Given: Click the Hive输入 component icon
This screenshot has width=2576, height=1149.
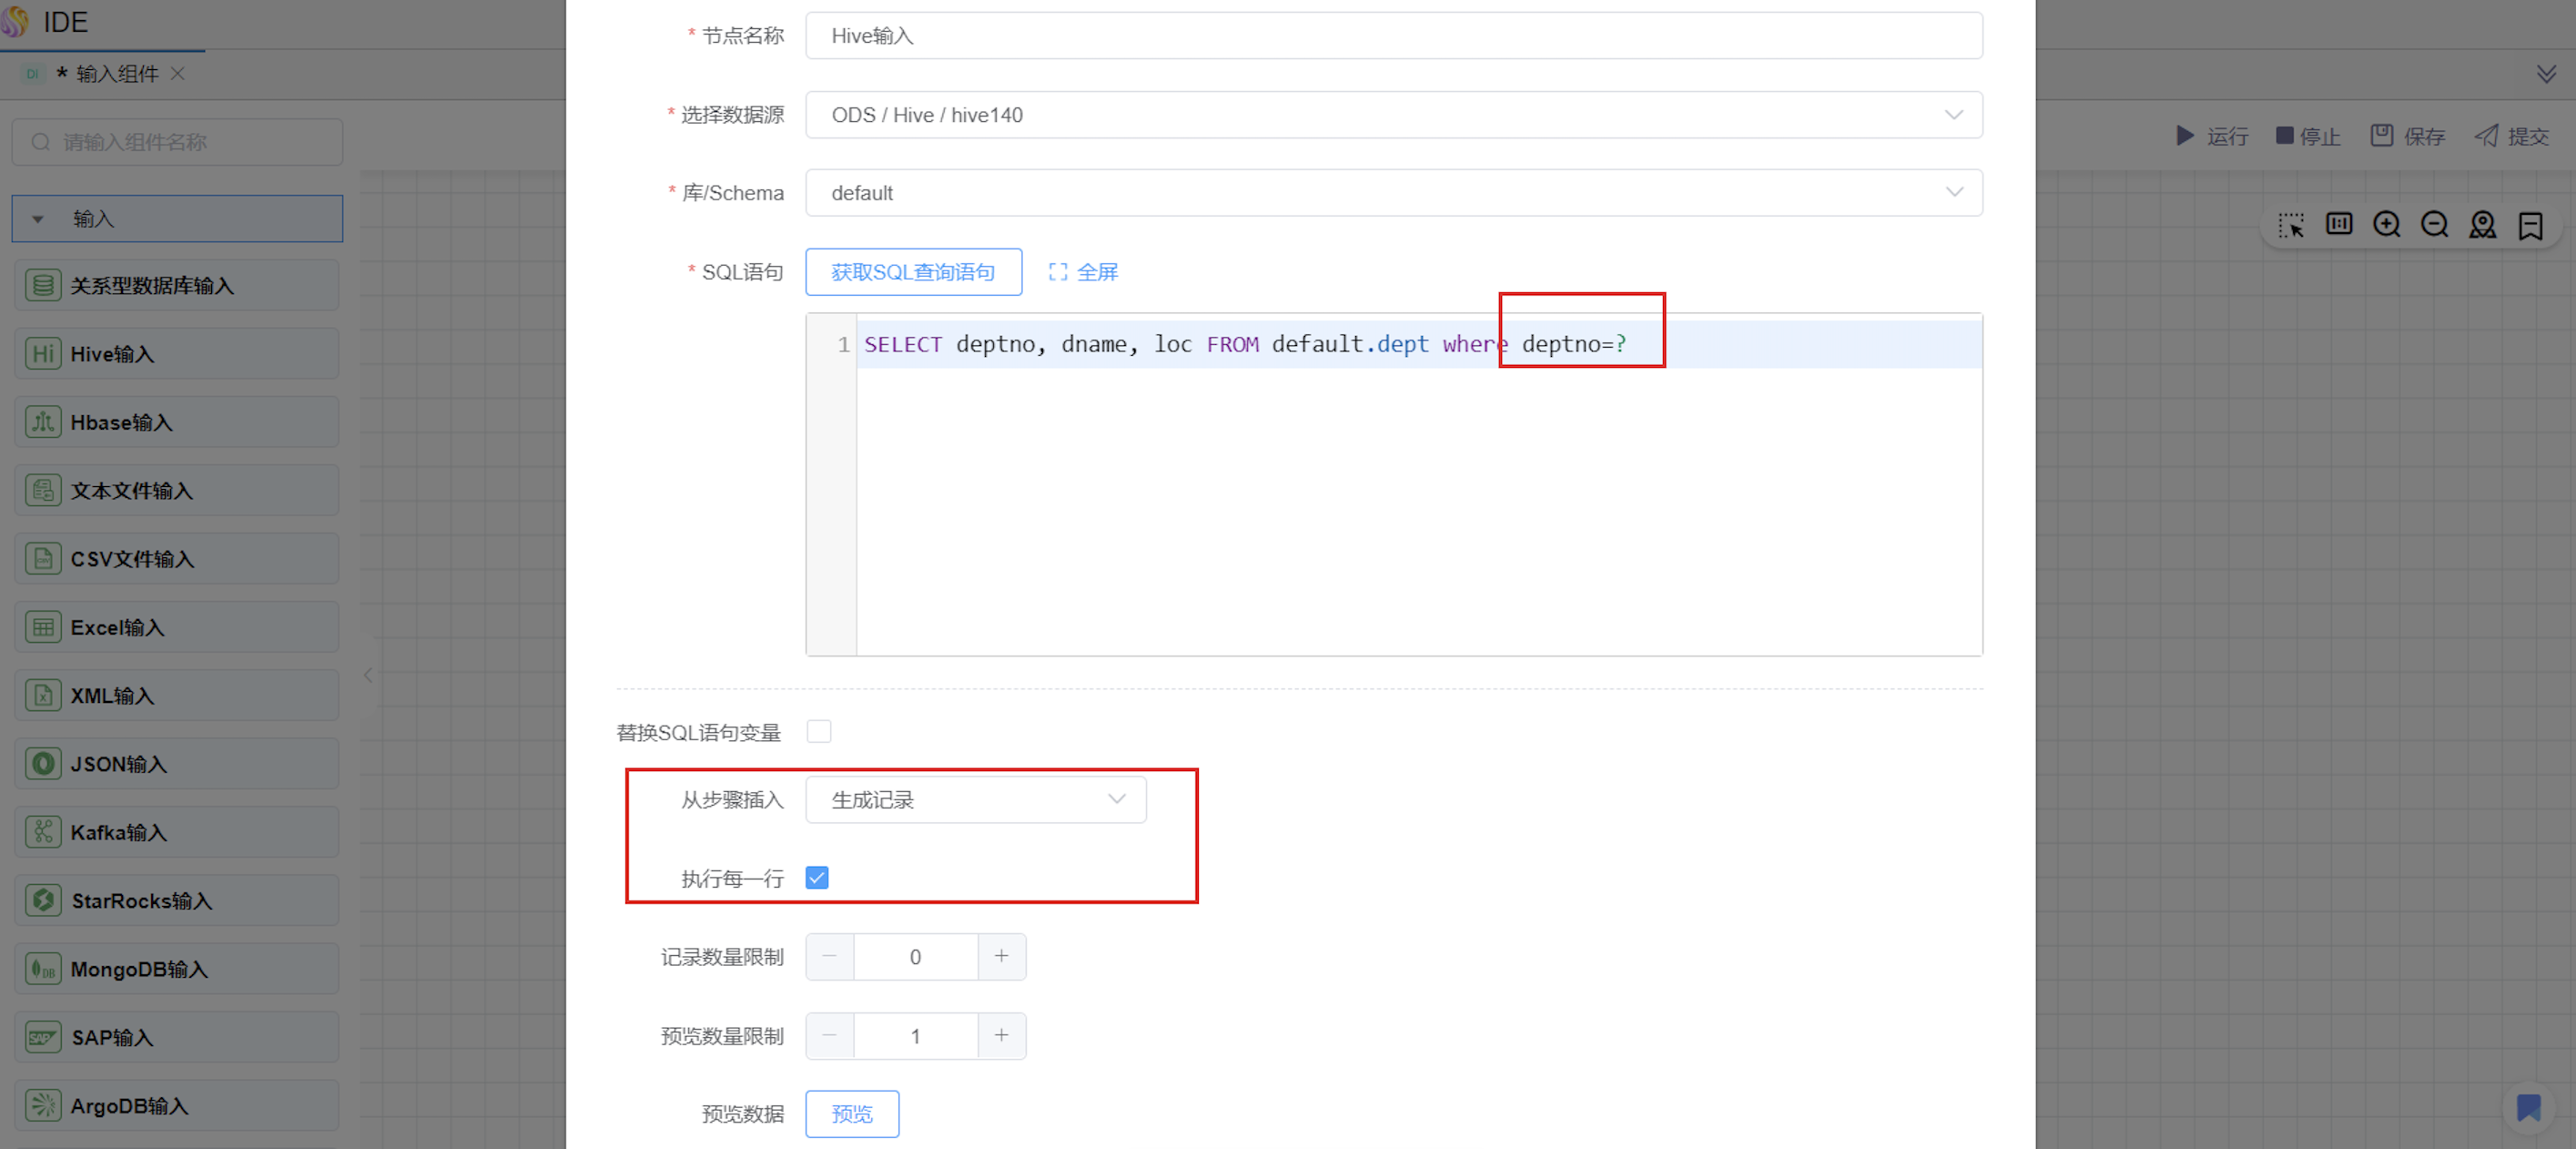Looking at the screenshot, I should coord(43,354).
